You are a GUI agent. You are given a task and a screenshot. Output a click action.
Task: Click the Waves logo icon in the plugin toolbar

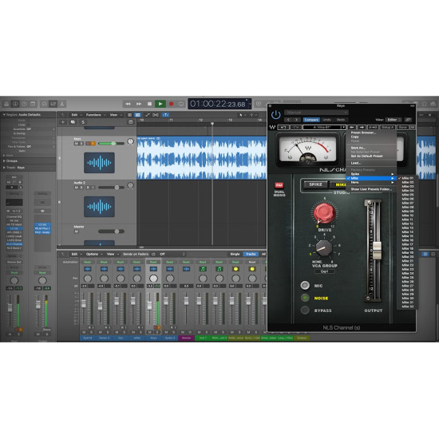[272, 128]
